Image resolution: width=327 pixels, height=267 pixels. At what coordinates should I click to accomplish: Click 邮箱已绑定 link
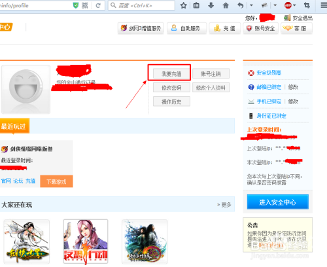pos(269,87)
